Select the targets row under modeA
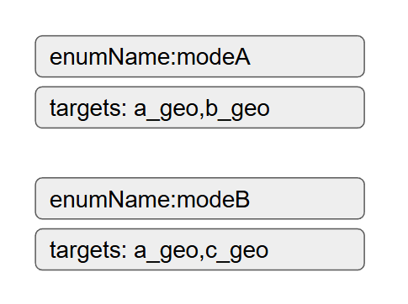 199,107
